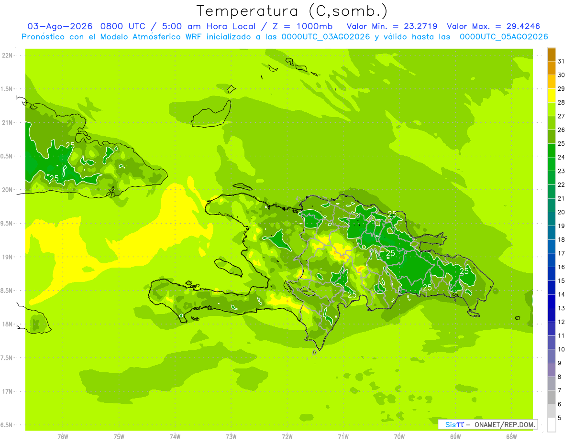Click the '72W' longitude axis label
Image resolution: width=574 pixels, height=443 pixels.
point(287,437)
